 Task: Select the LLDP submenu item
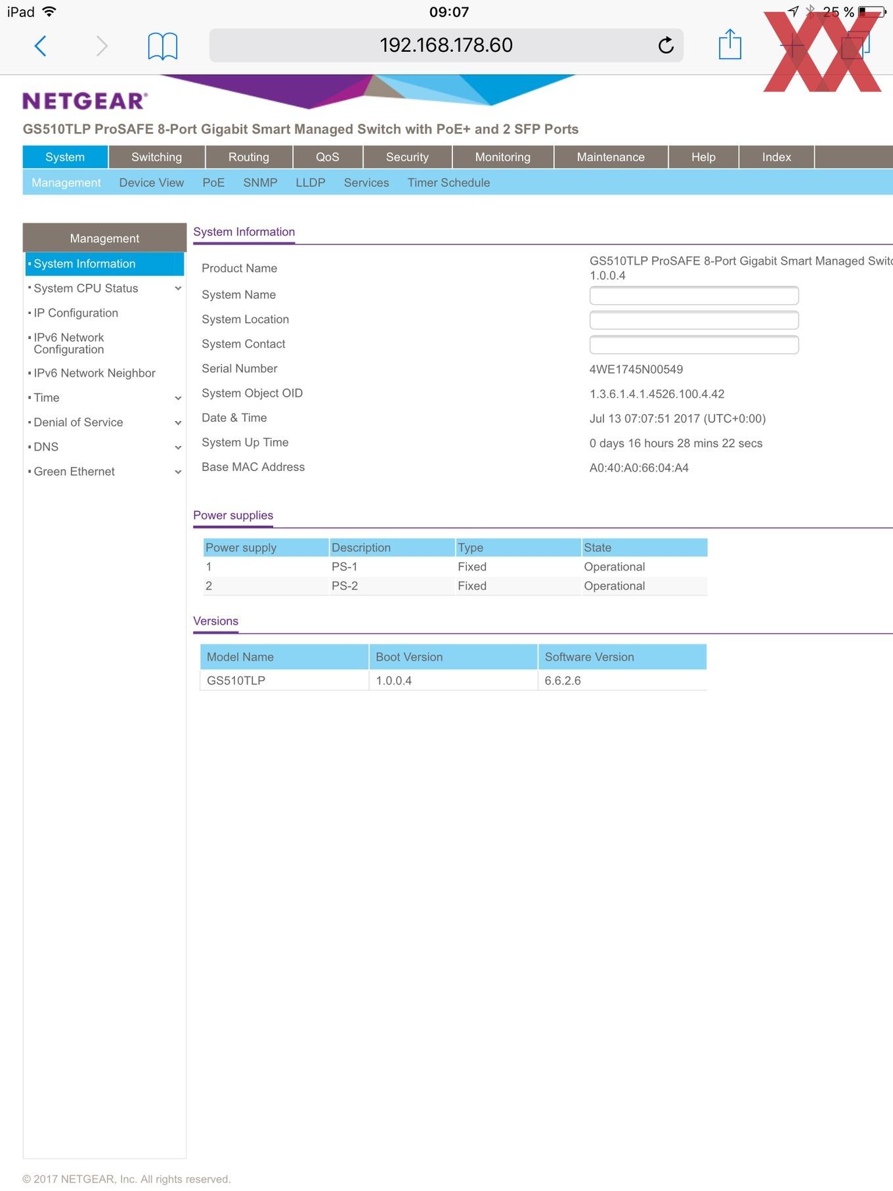310,183
